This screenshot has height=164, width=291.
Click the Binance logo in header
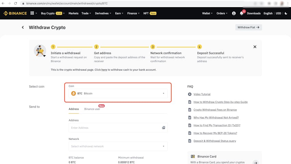point(15,13)
